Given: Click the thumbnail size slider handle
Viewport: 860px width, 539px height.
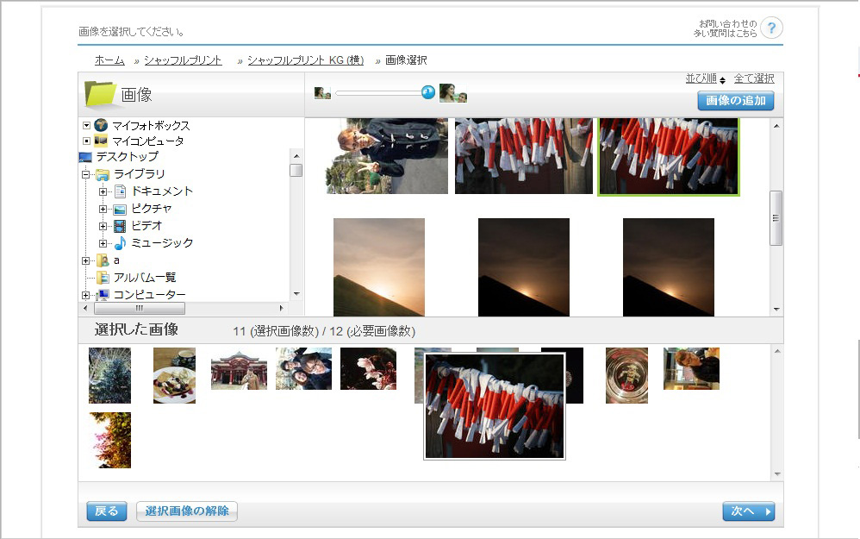Looking at the screenshot, I should 428,92.
